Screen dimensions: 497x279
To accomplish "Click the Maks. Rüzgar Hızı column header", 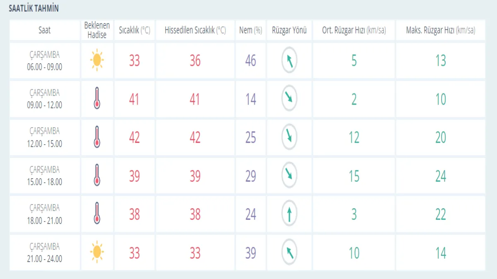I will point(440,30).
